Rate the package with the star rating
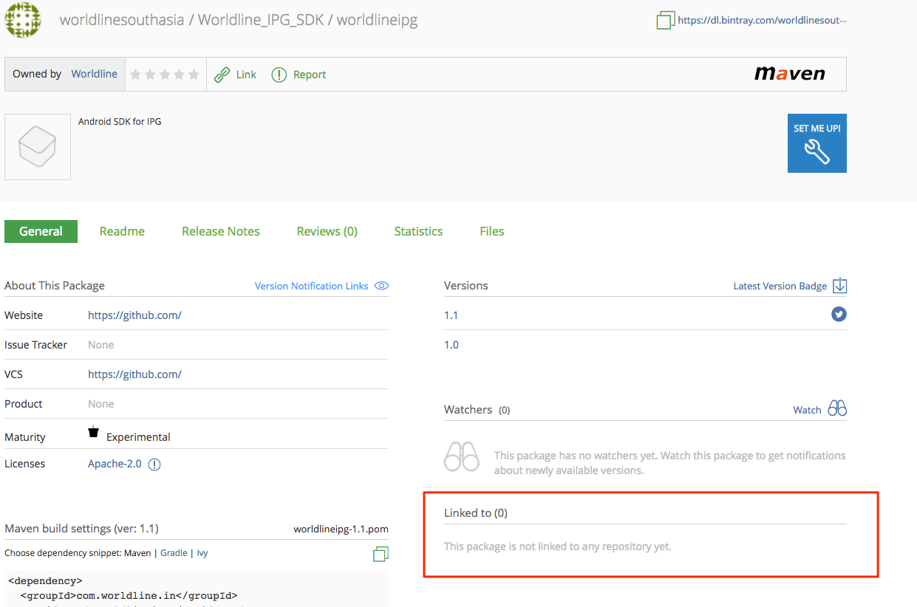The height and width of the screenshot is (607, 917). click(x=165, y=75)
